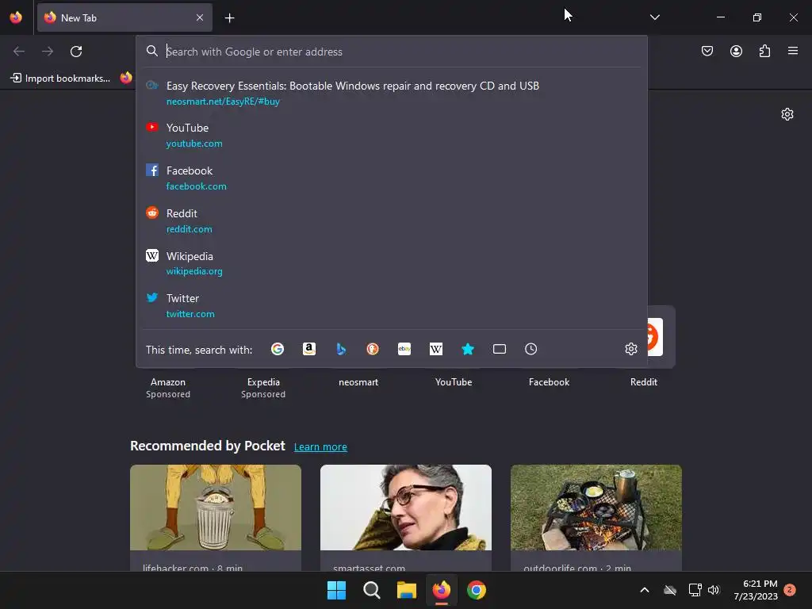Open Windows taskbar search
Viewport: 812px width, 609px height.
pos(372,590)
